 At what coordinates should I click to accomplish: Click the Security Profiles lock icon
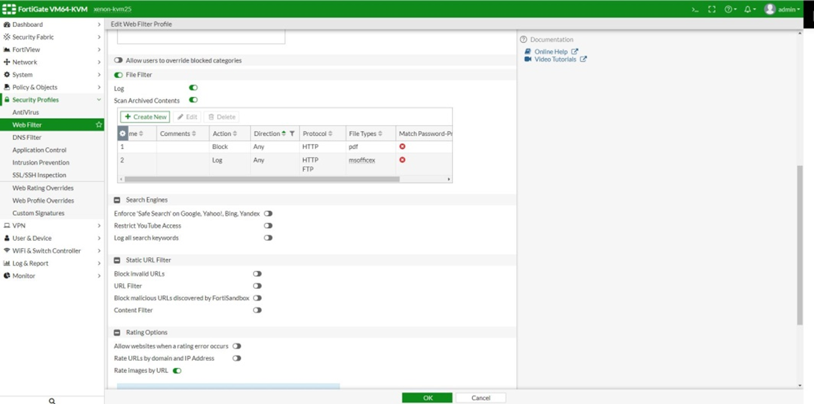[x=7, y=99]
